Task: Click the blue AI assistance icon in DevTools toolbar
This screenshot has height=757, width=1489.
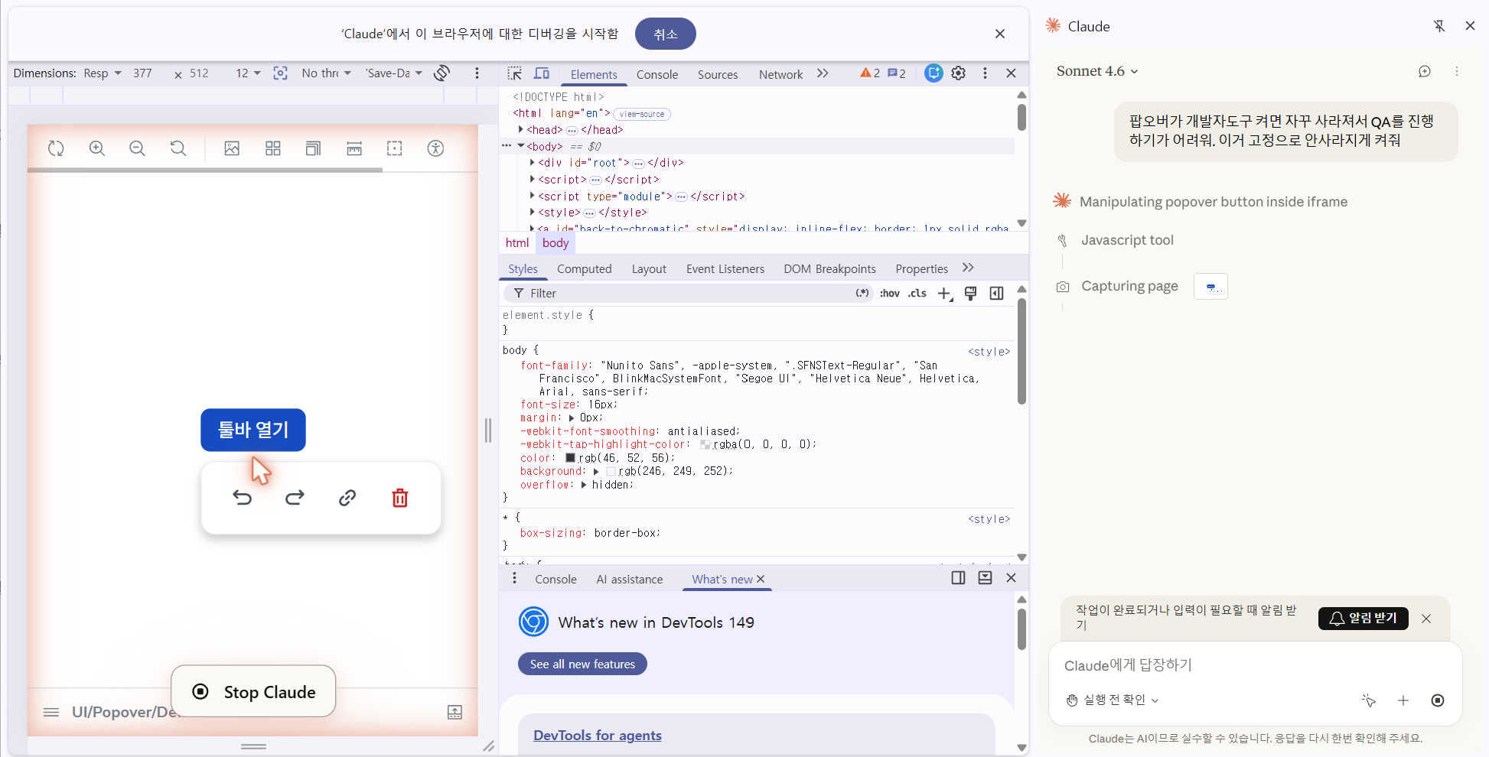Action: tap(933, 73)
